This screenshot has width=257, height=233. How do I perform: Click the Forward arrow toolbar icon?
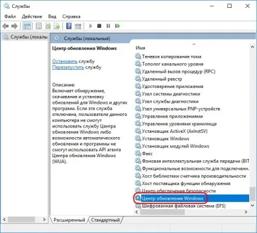click(15, 26)
